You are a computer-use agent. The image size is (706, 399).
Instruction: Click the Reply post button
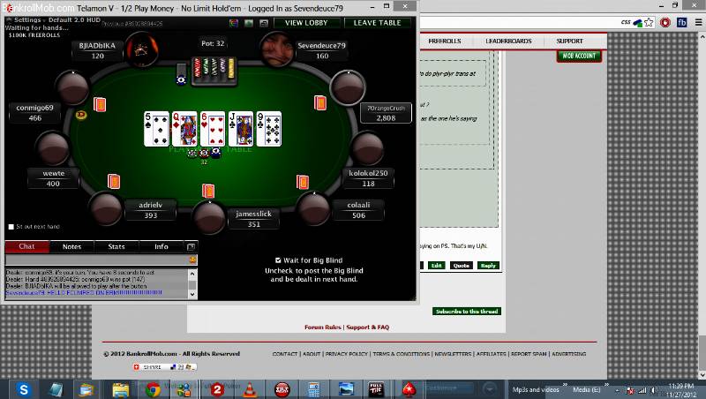click(x=488, y=266)
